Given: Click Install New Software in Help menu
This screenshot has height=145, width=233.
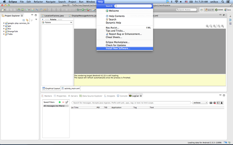Looking at the screenshot, I should click(x=125, y=48).
